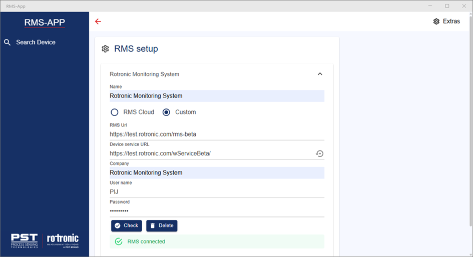
Task: Click the RMS-APP title in the sidebar
Action: [45, 22]
